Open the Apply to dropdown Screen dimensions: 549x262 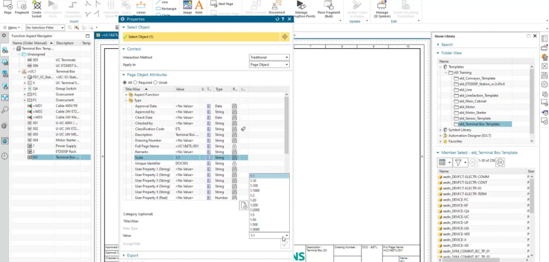[x=269, y=65]
